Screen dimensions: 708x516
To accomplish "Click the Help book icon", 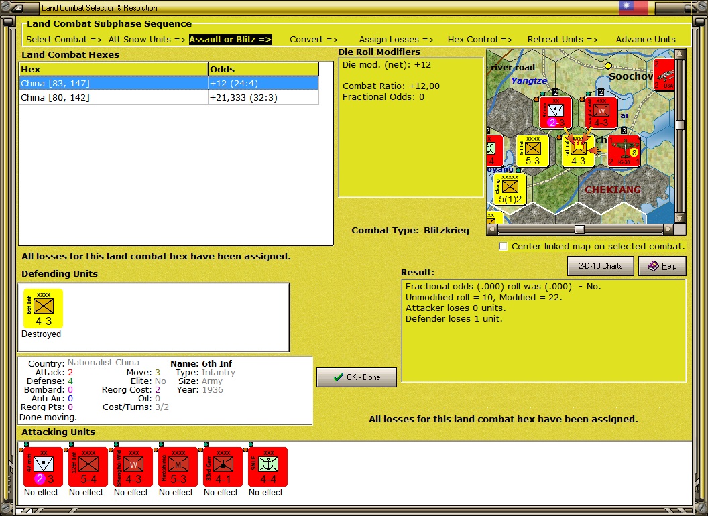I will 654,266.
